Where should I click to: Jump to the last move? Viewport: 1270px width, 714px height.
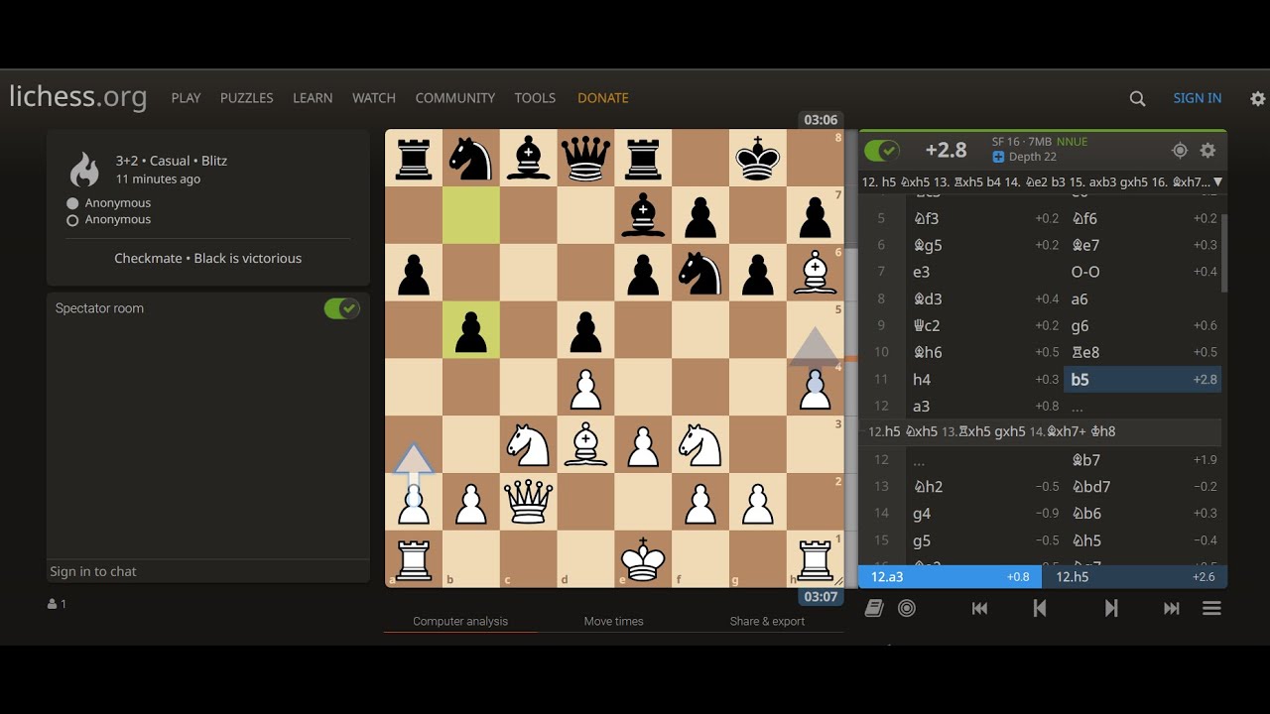(x=1172, y=609)
